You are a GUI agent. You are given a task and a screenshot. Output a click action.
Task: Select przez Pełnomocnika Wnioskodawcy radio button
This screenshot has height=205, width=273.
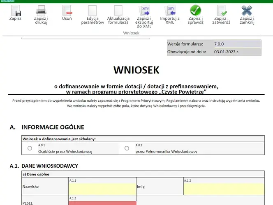point(127,148)
